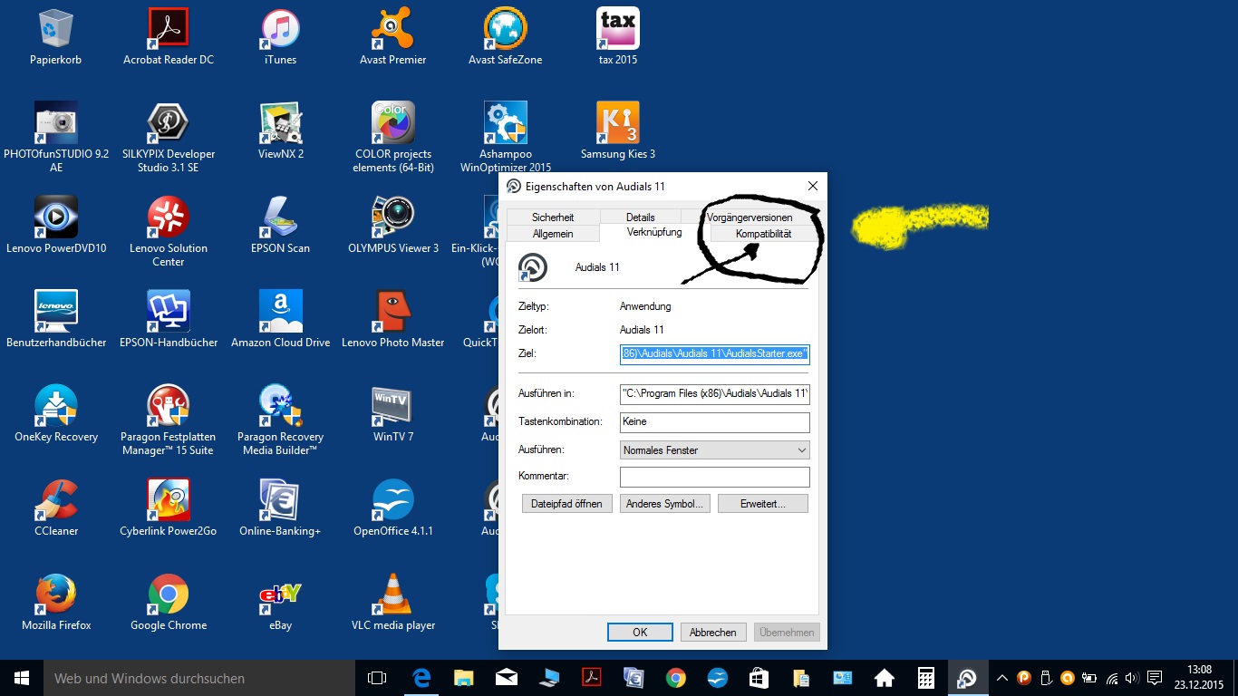Image resolution: width=1238 pixels, height=696 pixels.
Task: Select the CCleaner desktop shortcut
Action: coord(56,508)
